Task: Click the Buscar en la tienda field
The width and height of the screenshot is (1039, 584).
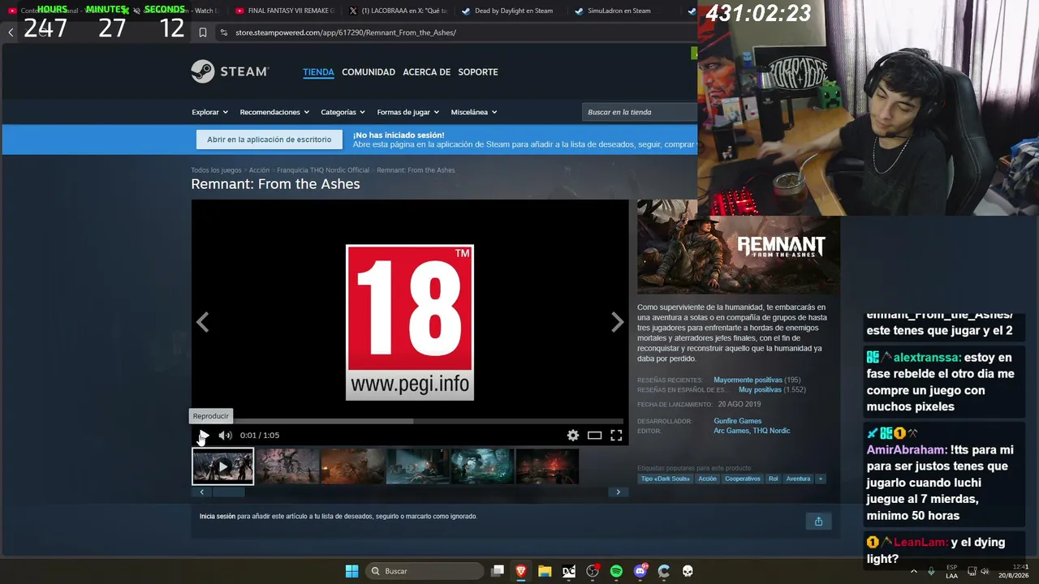Action: point(640,112)
